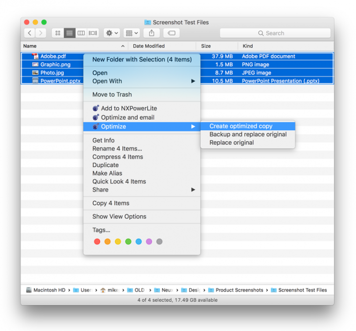The width and height of the screenshot is (356, 331).
Task: Sort by the Size column header
Action: 217,46
